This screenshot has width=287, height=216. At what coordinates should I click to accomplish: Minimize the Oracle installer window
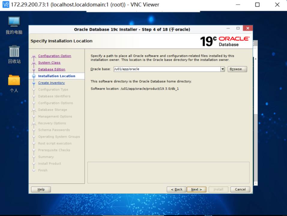click(229, 28)
